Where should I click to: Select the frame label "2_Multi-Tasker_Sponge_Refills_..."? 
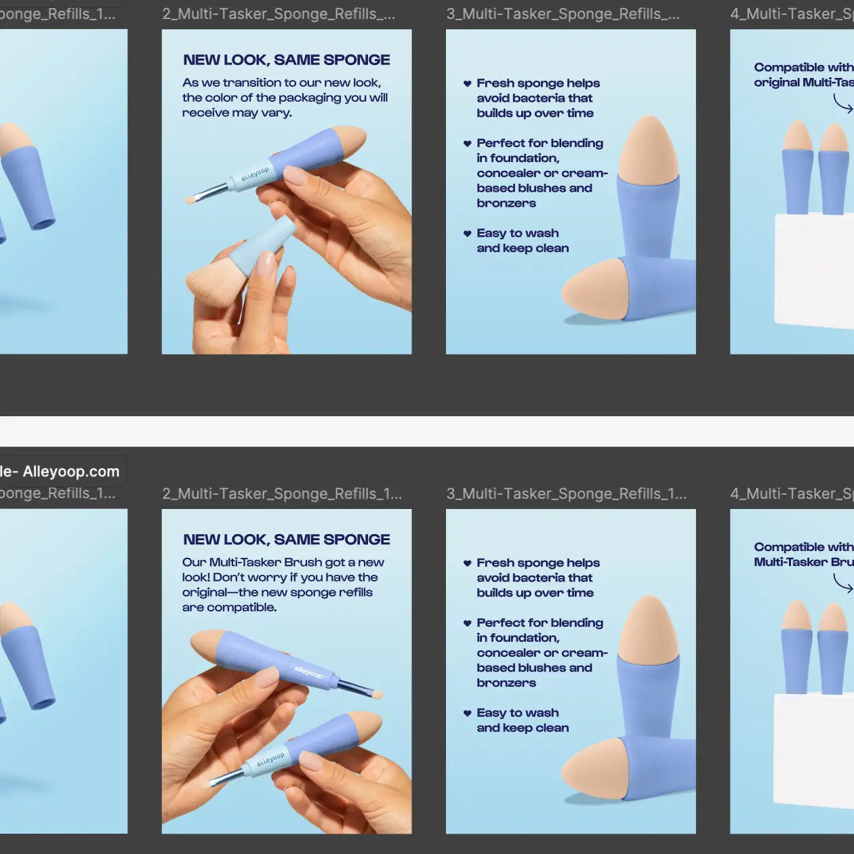pos(279,14)
